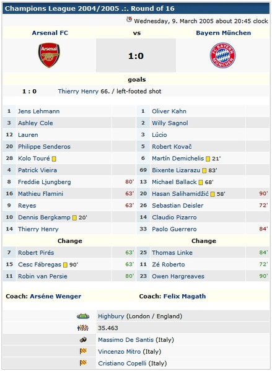Click the assistant flag icon next to Vincenzo Mitro

tap(83, 351)
